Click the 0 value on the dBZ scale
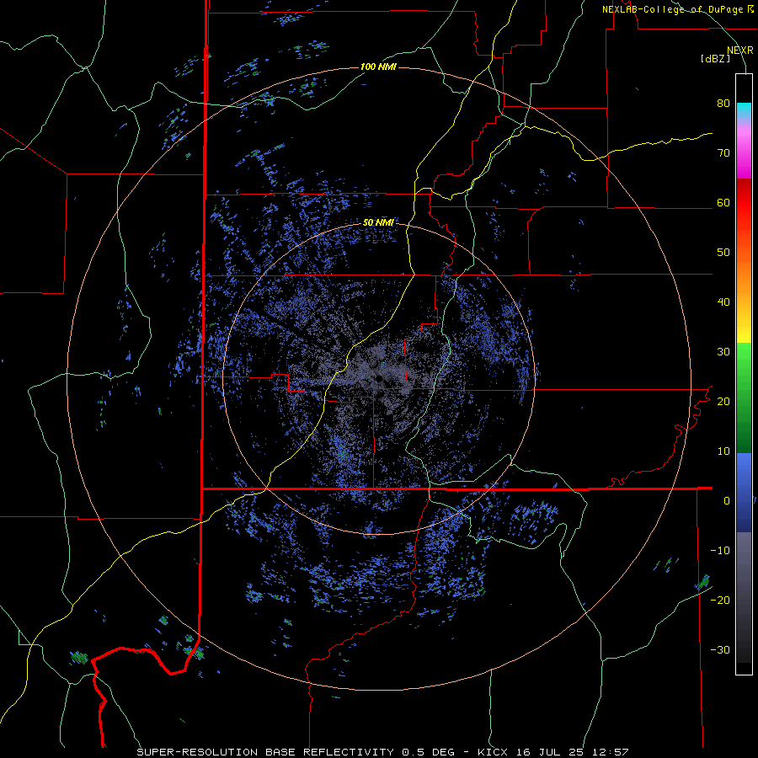This screenshot has width=758, height=758. [727, 501]
